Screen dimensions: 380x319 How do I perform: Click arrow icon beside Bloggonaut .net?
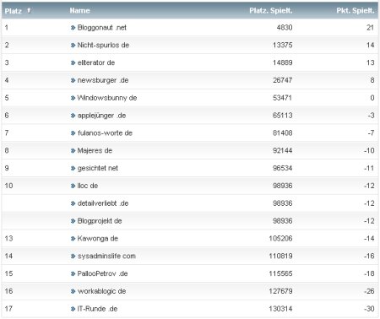click(73, 28)
